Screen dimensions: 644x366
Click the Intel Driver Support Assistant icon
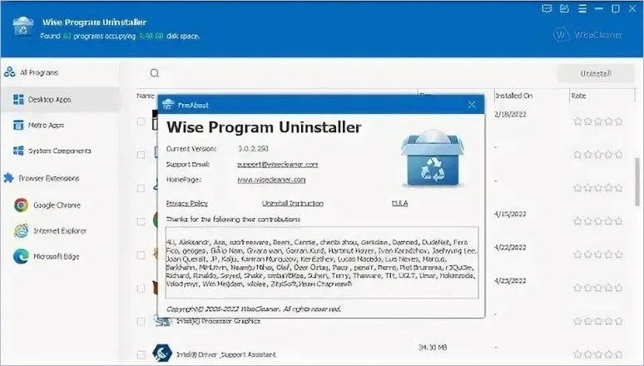pos(161,353)
